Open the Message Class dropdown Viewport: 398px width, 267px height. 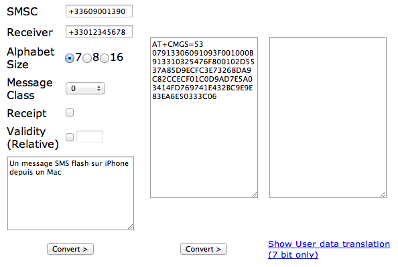click(x=85, y=88)
